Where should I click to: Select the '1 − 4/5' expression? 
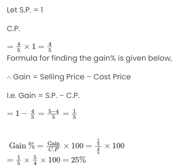pos(25,114)
